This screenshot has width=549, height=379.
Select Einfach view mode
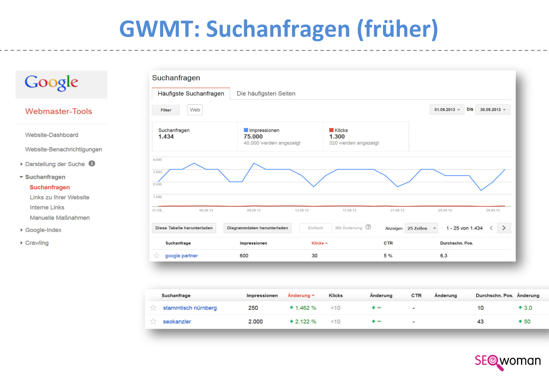[x=315, y=228]
